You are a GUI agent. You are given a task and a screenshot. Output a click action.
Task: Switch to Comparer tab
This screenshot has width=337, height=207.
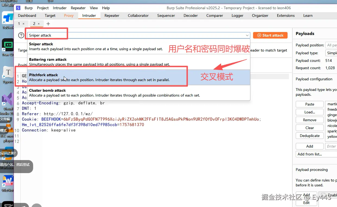(215, 15)
